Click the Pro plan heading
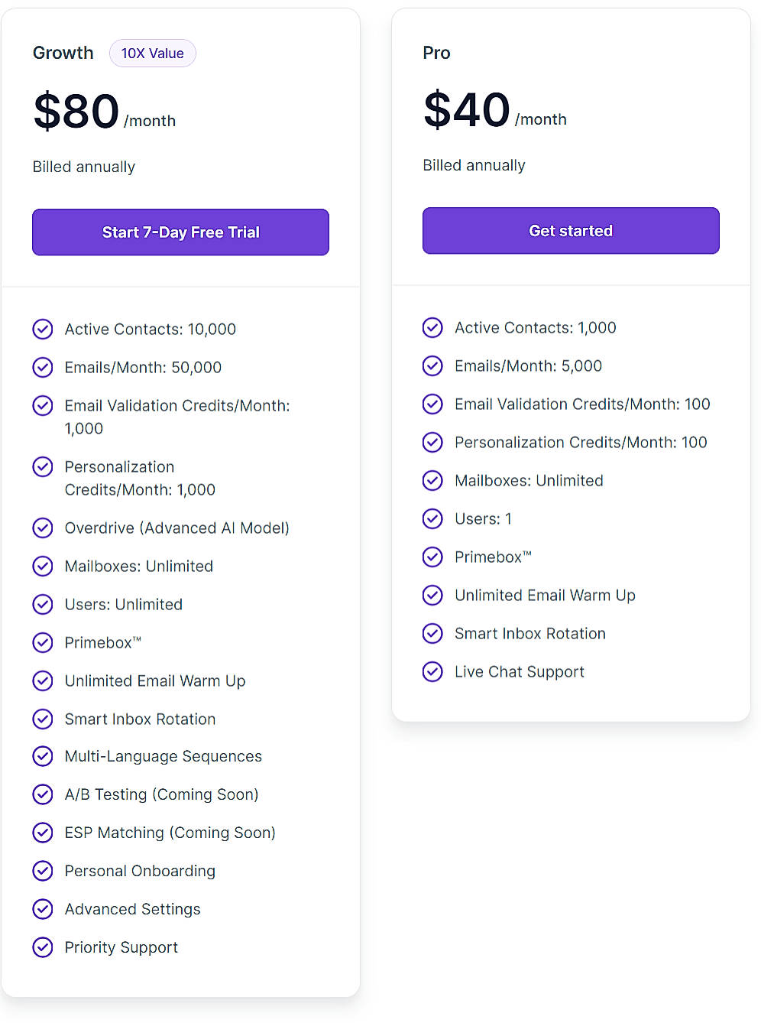 point(436,53)
